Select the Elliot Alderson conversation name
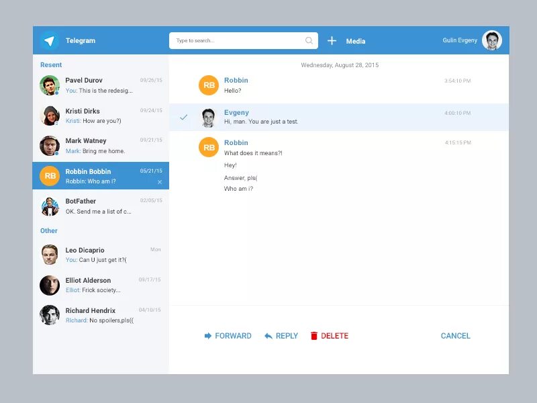 coord(88,280)
